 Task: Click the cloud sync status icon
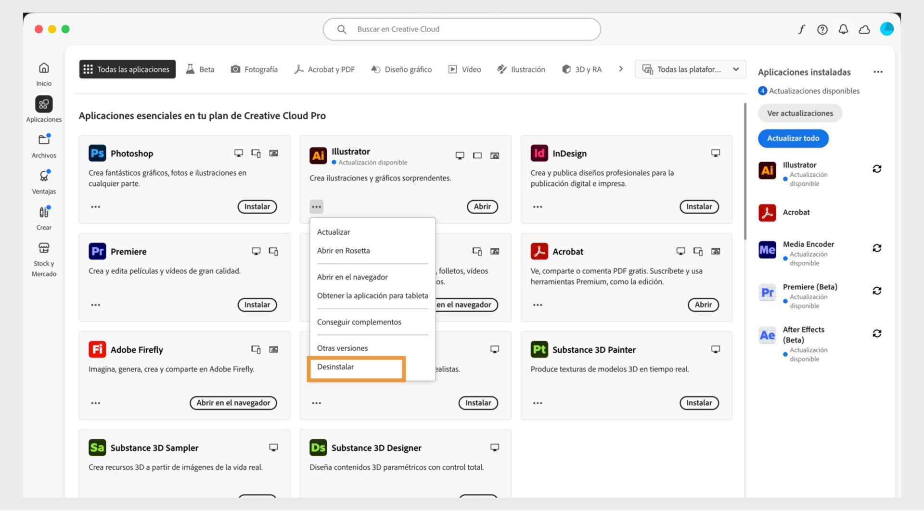864,29
